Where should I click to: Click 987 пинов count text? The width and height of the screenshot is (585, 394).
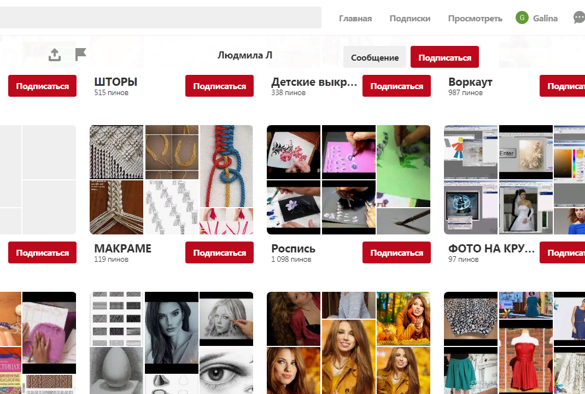click(x=466, y=92)
